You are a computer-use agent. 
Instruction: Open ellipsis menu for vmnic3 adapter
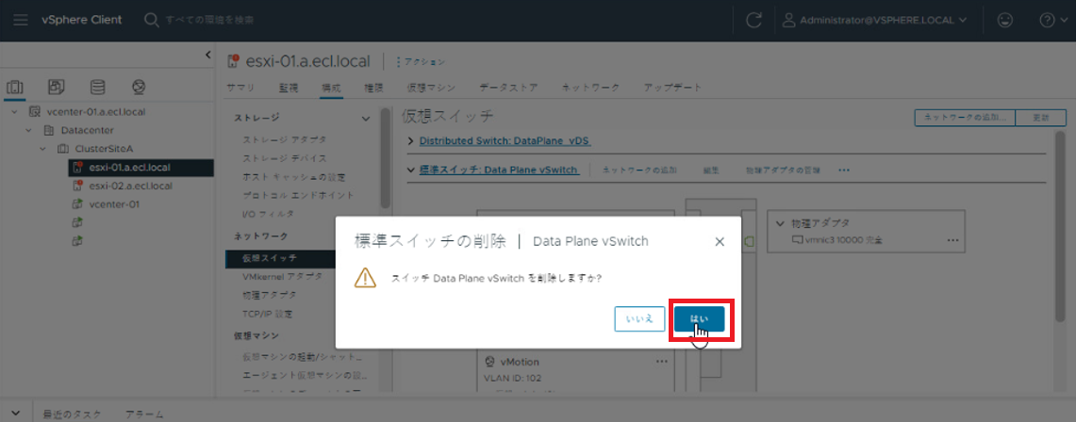click(952, 240)
